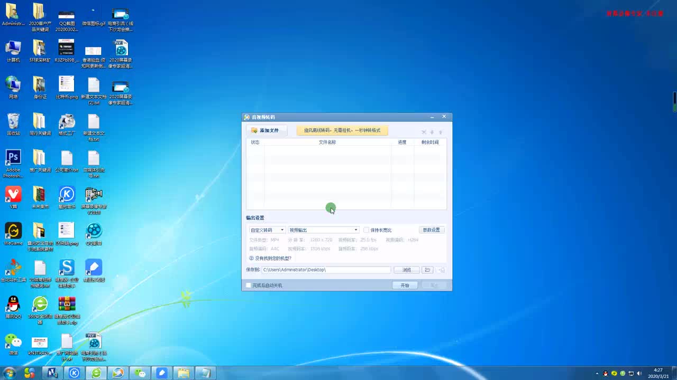
Task: Select the V篇 red desktop icon
Action: click(x=13, y=197)
